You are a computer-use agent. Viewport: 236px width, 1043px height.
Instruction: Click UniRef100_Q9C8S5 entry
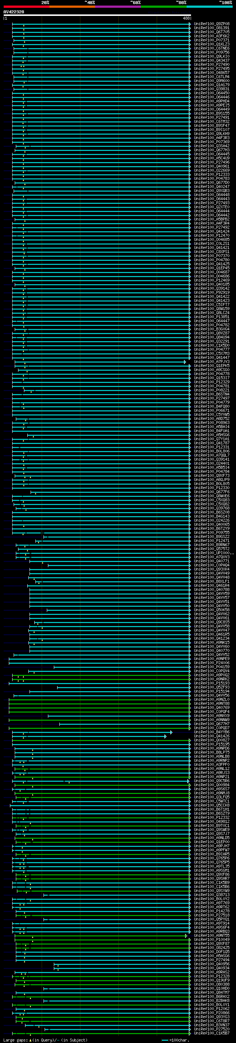click(x=212, y=622)
